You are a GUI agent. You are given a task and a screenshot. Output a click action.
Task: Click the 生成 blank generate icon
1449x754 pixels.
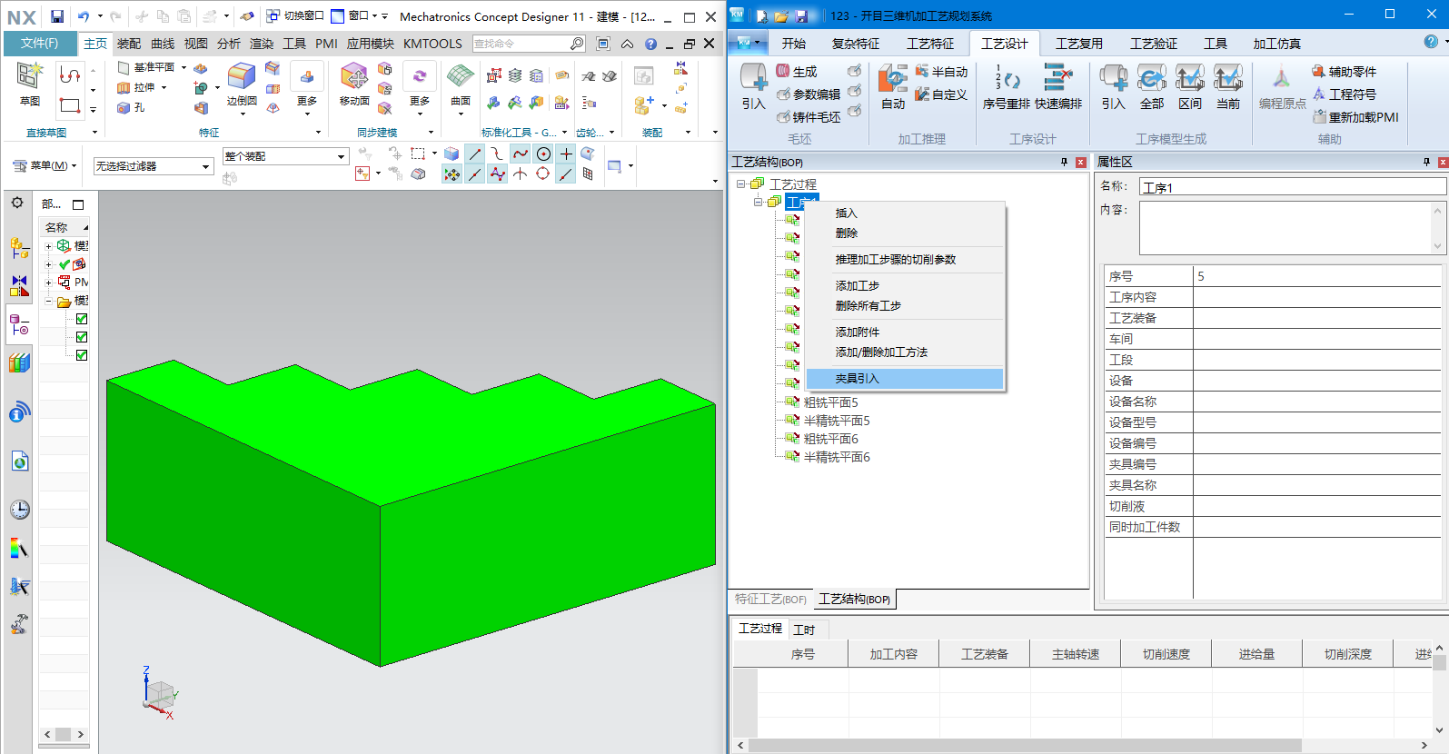tap(797, 72)
